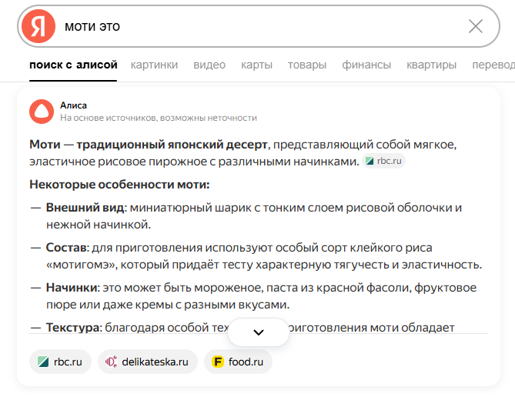
Task: Select the поиск с алисой tab
Action: pyautogui.click(x=73, y=65)
